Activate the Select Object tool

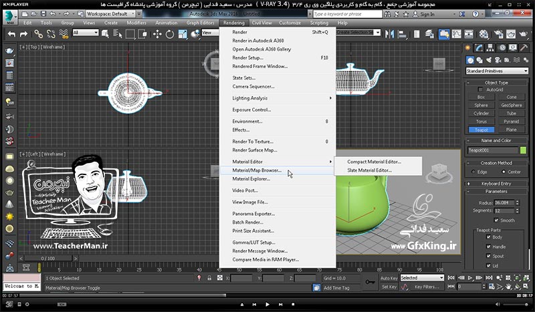pos(105,34)
